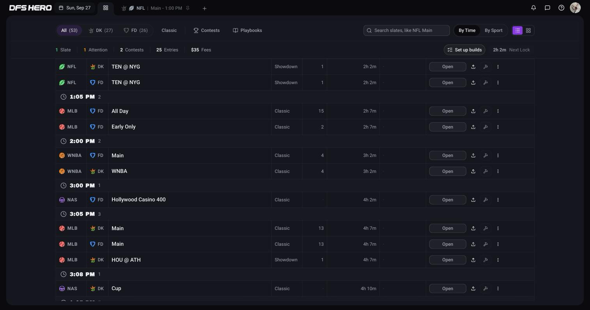Upload icon for HOU @ ATH row

coord(473,260)
